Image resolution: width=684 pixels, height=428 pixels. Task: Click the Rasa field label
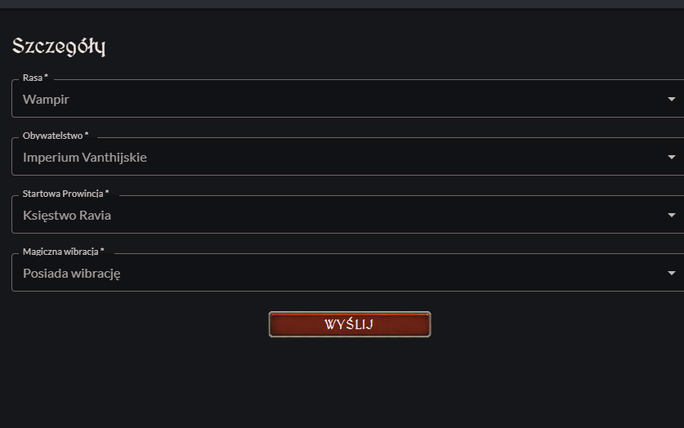tap(33, 78)
